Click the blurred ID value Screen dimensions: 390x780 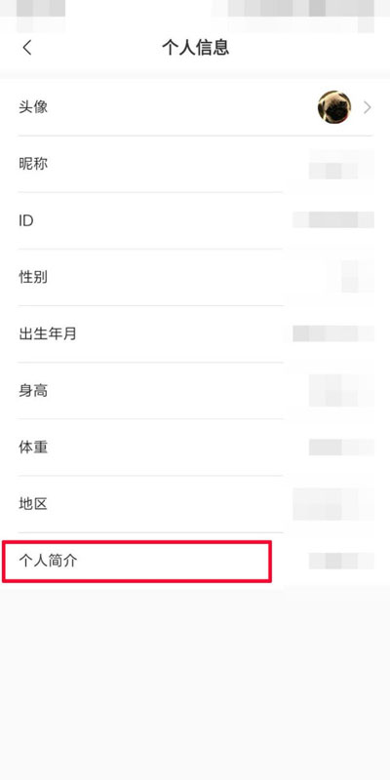(333, 219)
